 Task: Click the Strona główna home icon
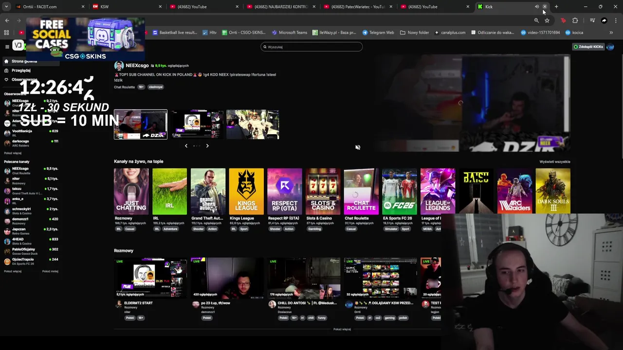[6, 61]
